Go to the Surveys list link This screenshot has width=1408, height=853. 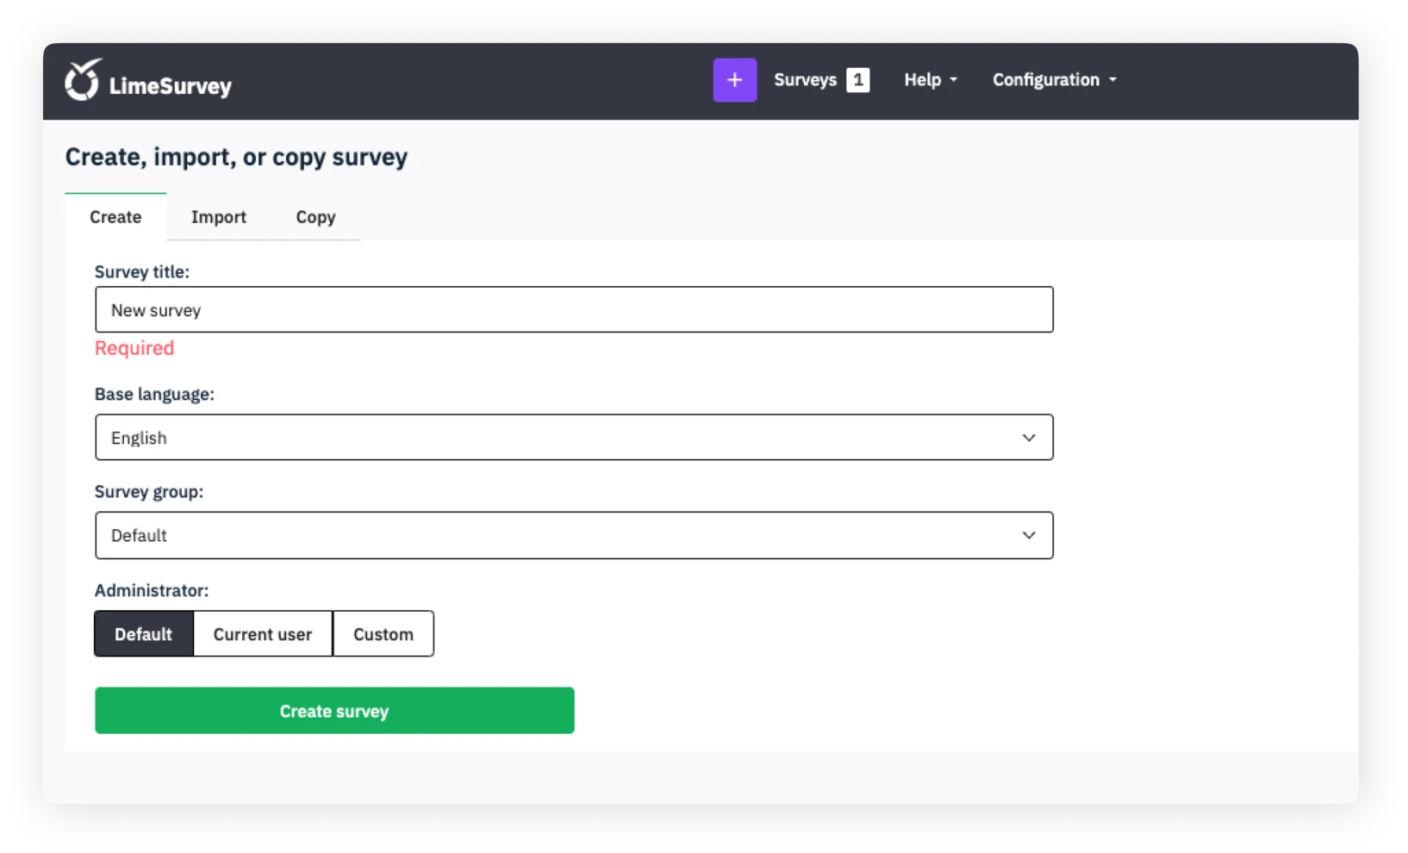click(x=805, y=80)
